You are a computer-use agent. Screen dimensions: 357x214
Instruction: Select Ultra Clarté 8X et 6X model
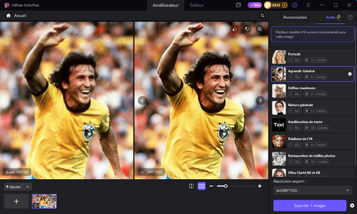tap(313, 172)
